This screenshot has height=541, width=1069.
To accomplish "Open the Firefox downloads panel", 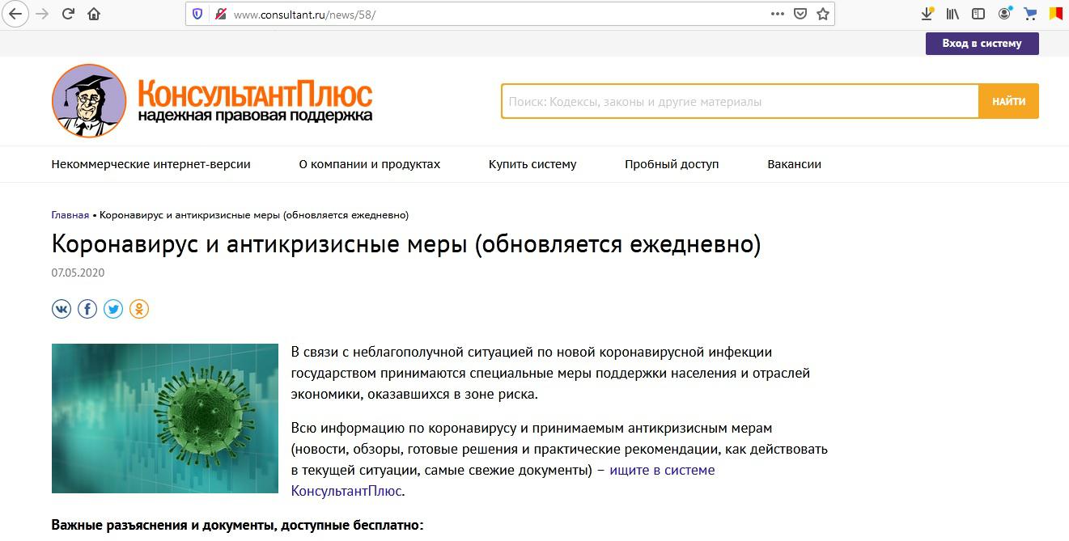I will point(927,14).
